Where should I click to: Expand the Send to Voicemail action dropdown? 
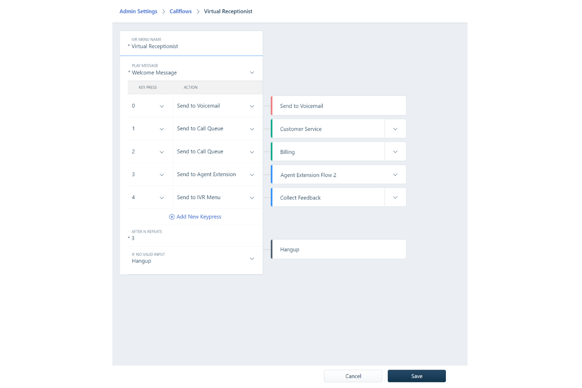[252, 106]
